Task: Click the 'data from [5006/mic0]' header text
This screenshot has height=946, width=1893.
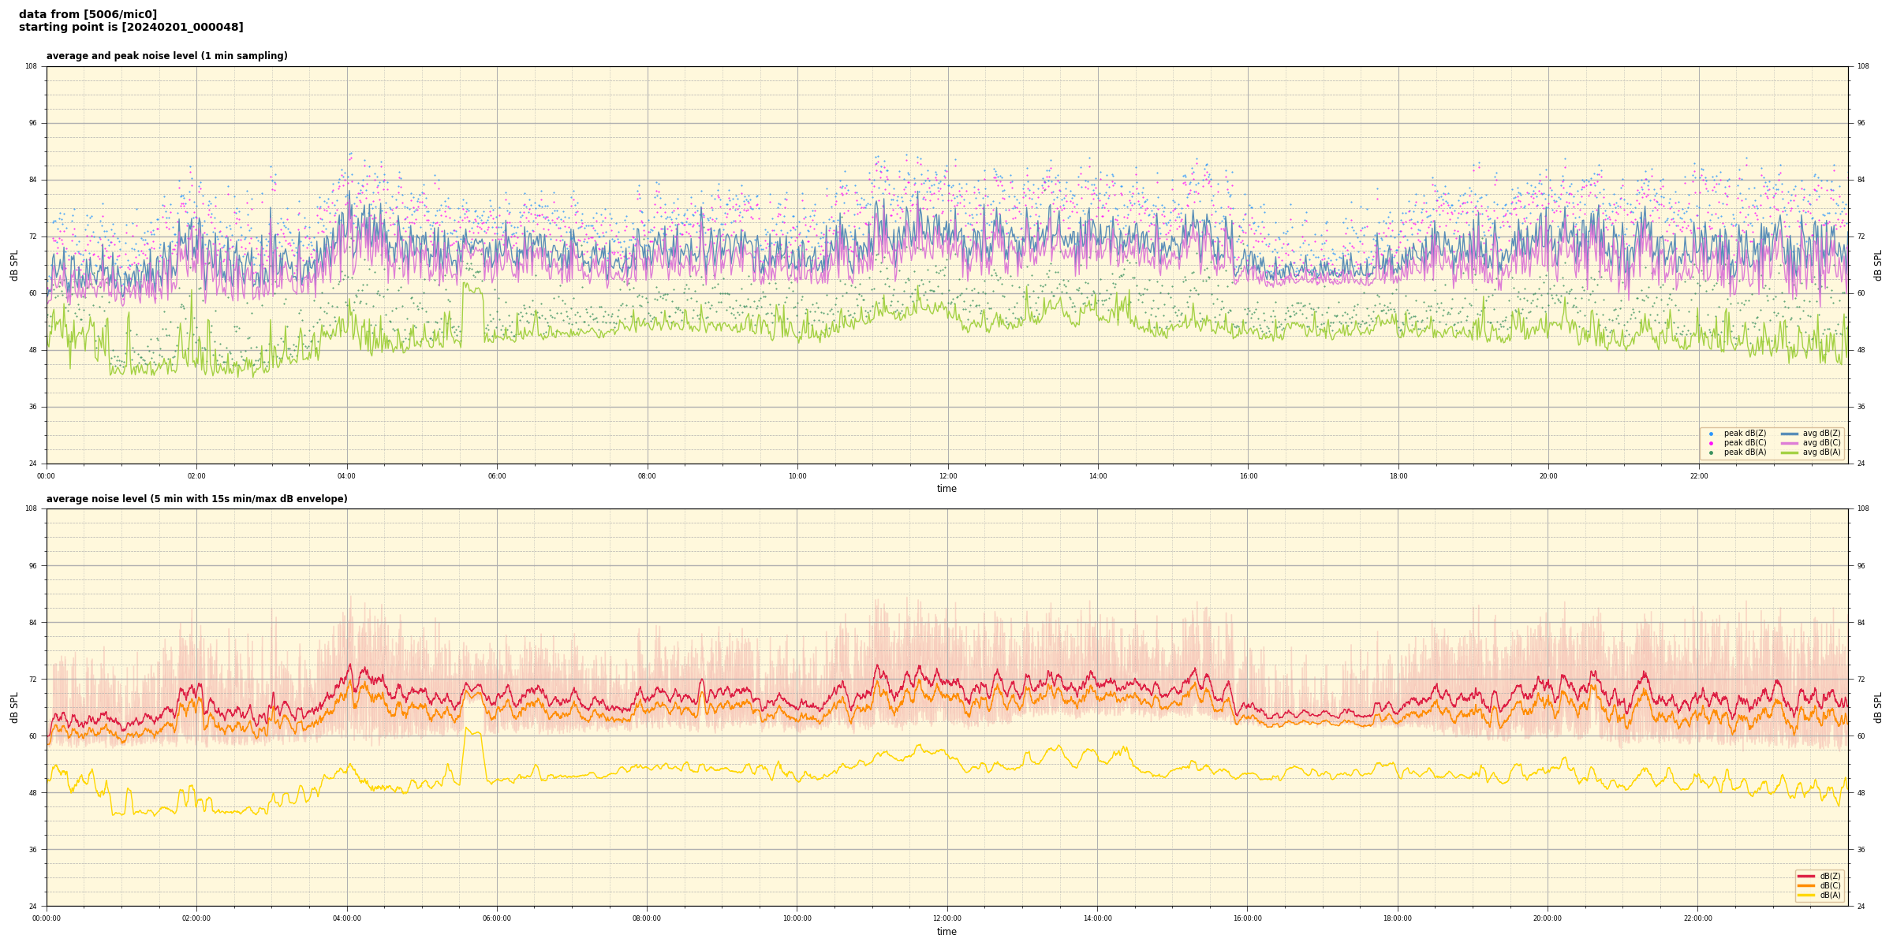Action: click(88, 14)
